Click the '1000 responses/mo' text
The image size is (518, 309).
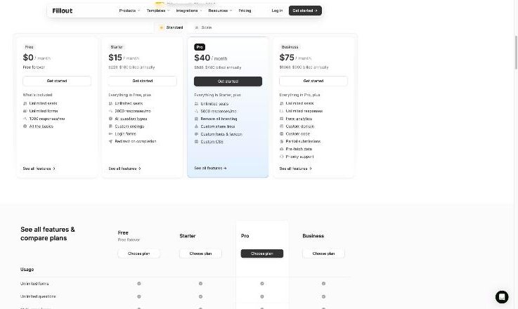(x=47, y=119)
